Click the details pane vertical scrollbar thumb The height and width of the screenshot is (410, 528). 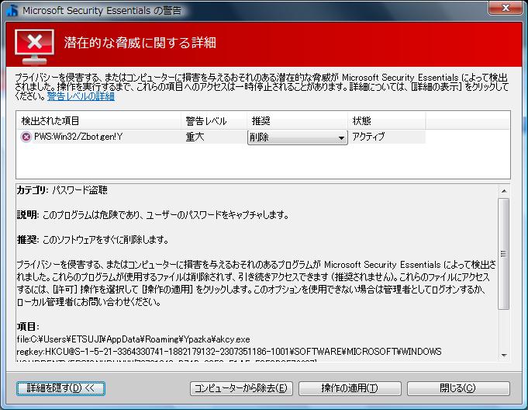pos(504,254)
